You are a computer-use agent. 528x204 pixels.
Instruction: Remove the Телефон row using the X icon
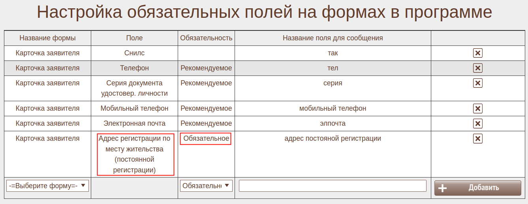click(x=477, y=68)
